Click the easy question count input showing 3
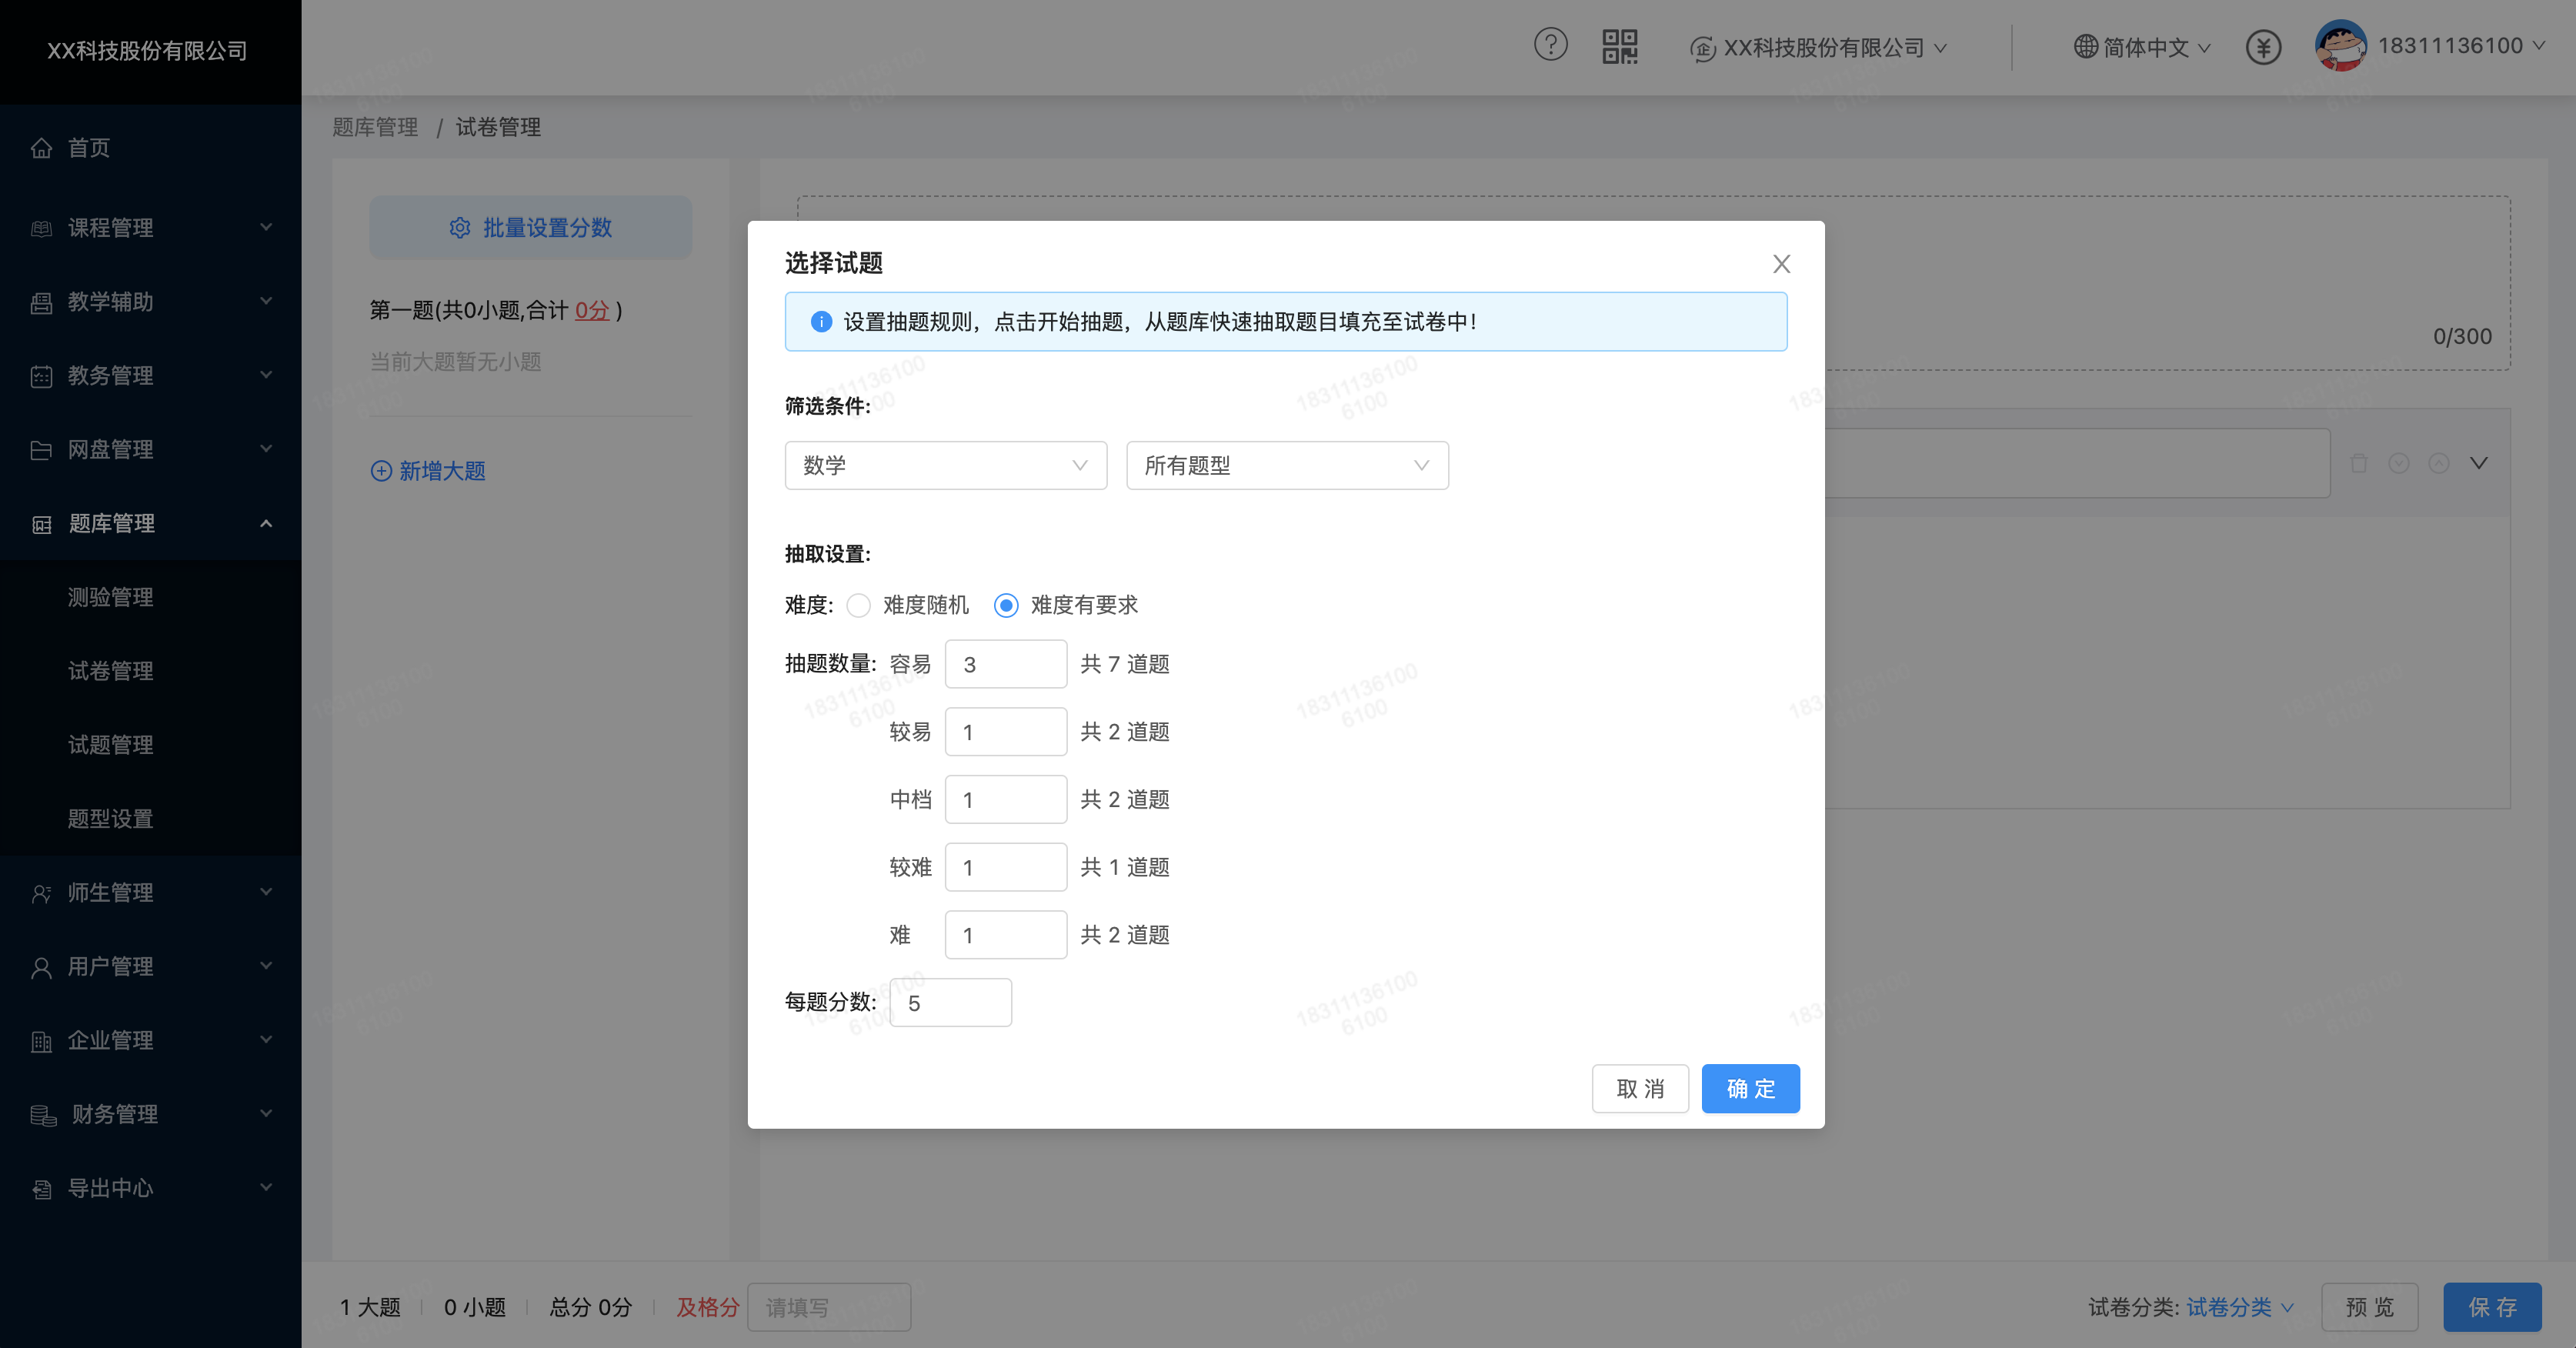The height and width of the screenshot is (1348, 2576). point(1005,663)
